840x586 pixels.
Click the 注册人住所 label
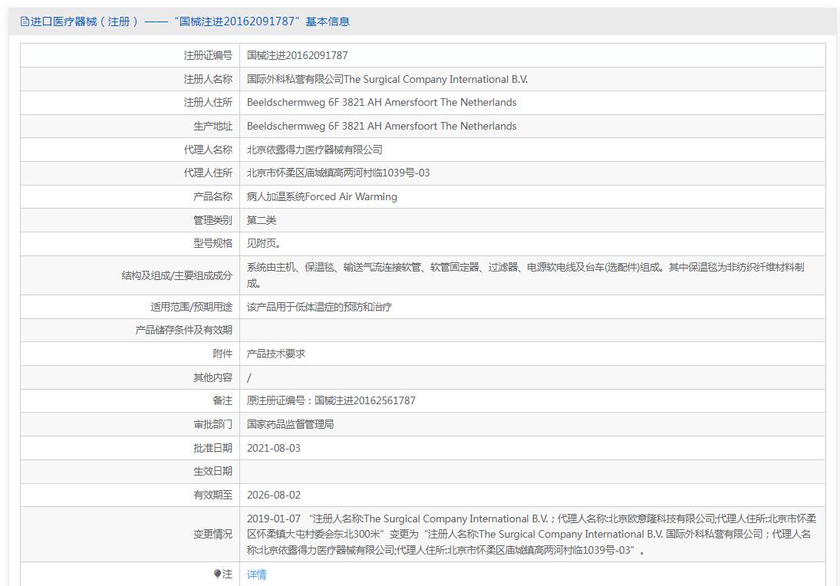point(208,102)
